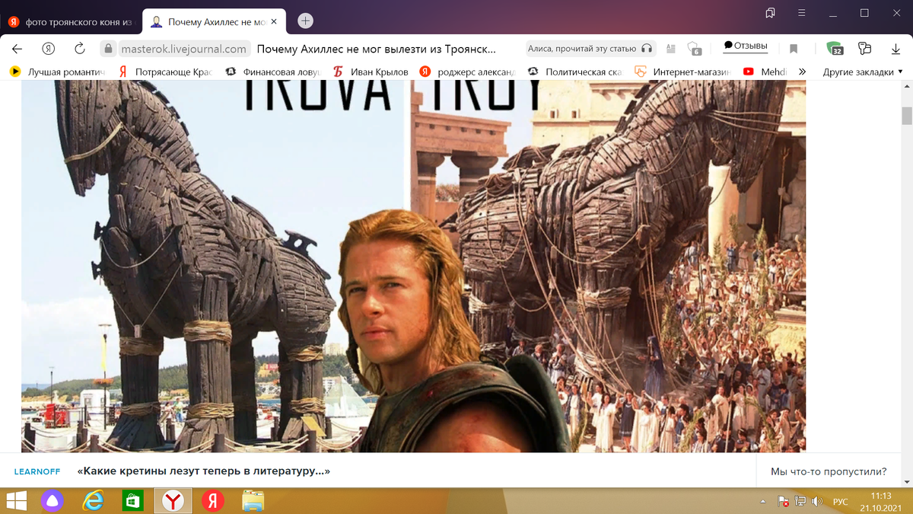Open the YouTube 'Mehdi' bookmark
Image resolution: width=913 pixels, height=514 pixels.
click(x=765, y=72)
